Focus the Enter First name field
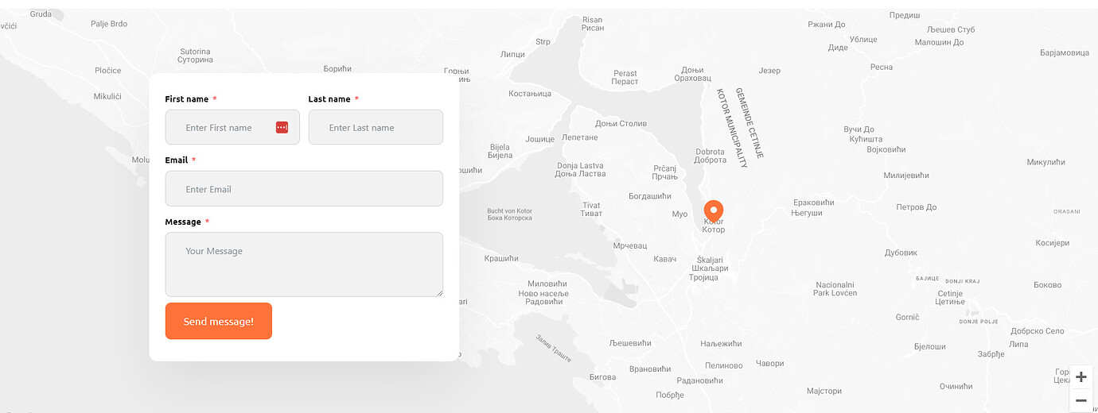 232,127
